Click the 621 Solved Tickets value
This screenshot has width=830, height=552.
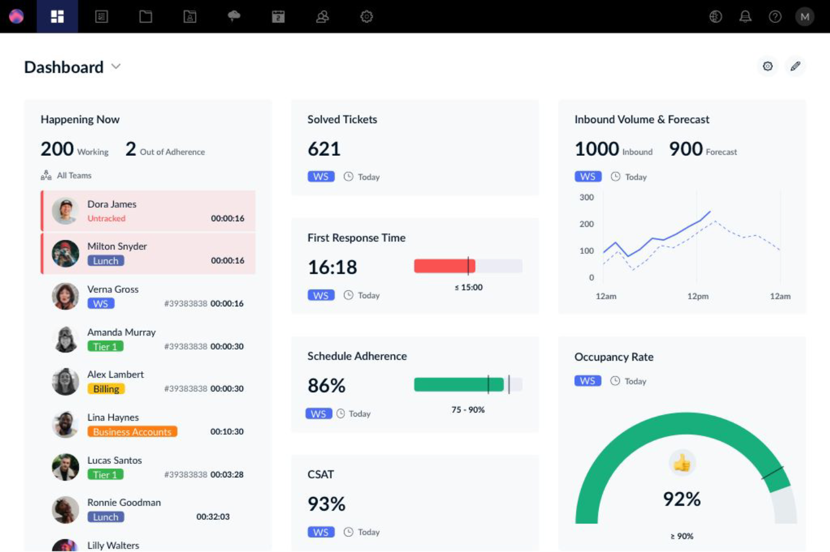[324, 149]
